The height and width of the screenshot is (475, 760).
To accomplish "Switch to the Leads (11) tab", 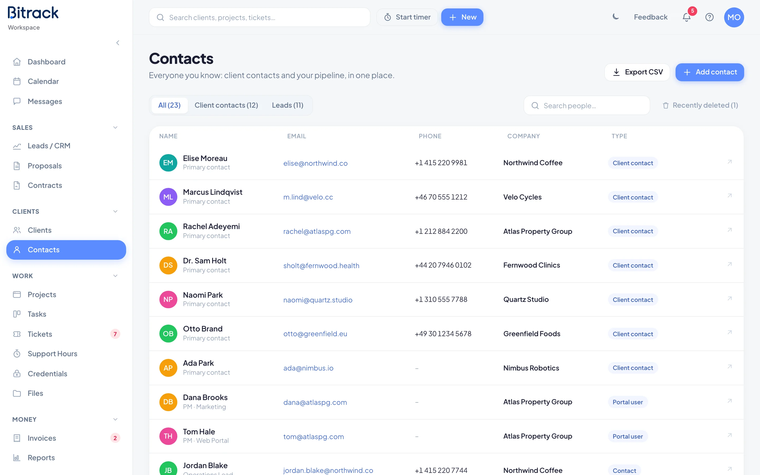I will click(x=287, y=105).
